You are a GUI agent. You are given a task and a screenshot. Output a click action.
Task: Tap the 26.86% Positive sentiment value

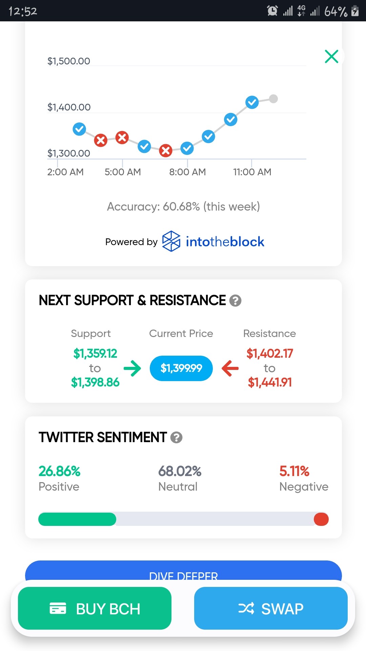(59, 478)
